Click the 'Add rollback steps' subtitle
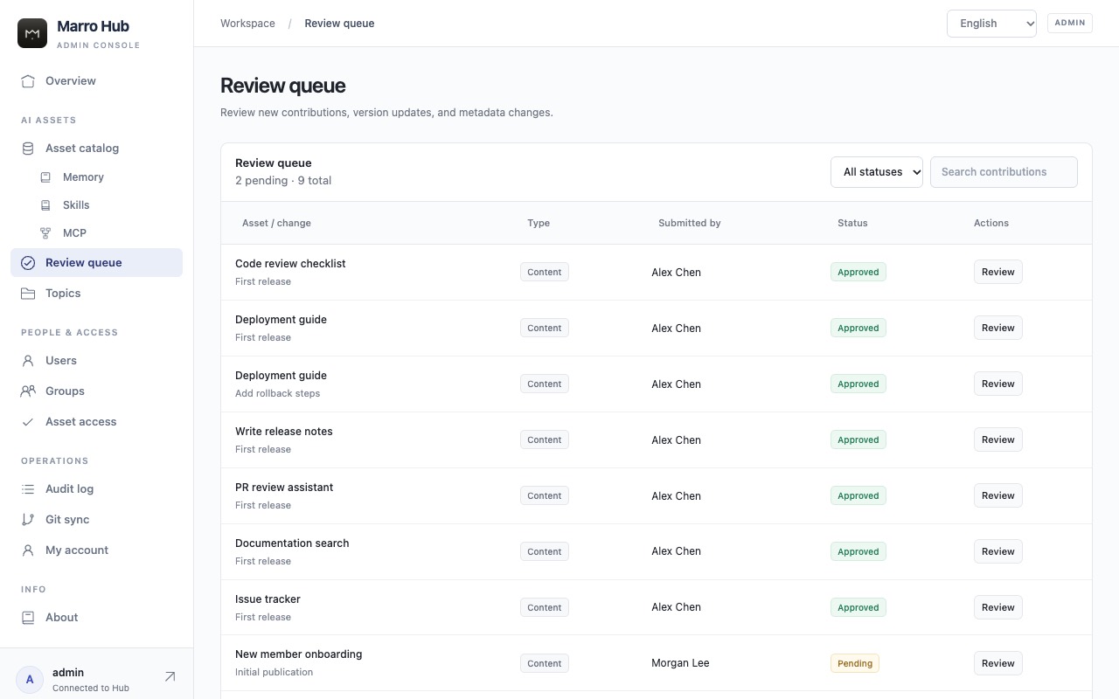This screenshot has height=699, width=1119. (x=278, y=393)
